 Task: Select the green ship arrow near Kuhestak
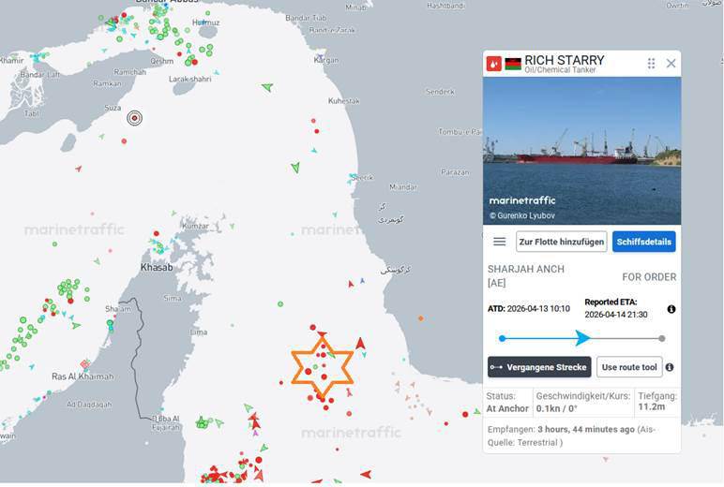pos(267,87)
